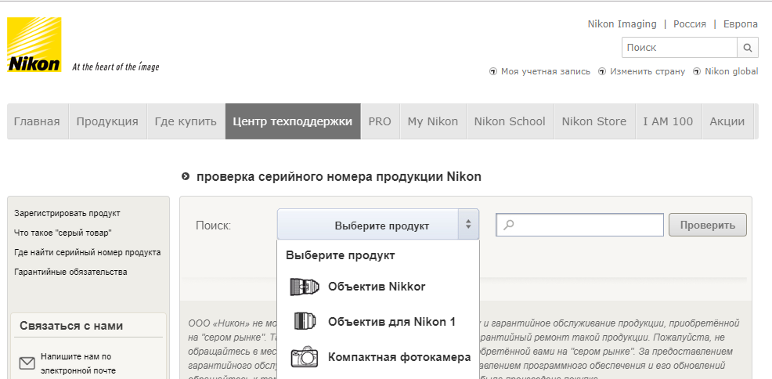Image resolution: width=772 pixels, height=379 pixels.
Task: Choose Компактная фотокамера option
Action: pyautogui.click(x=377, y=357)
